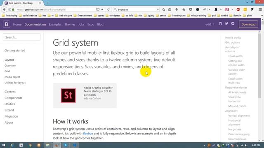Viewport: 264px width, 148px height.
Task: Jump to Responsive classes in page contents
Action: click(236, 88)
